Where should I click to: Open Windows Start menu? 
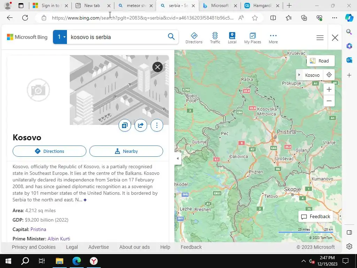[8, 261]
